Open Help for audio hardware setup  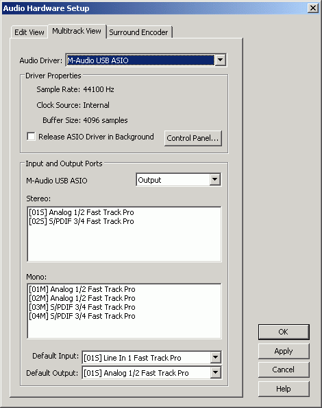pos(284,389)
